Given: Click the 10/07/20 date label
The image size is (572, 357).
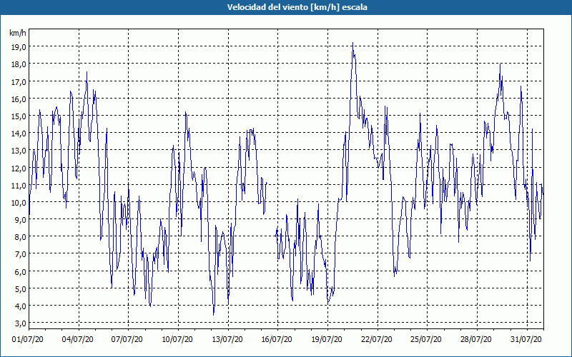Looking at the screenshot, I should (177, 340).
